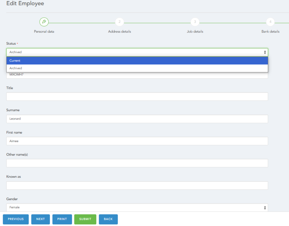This screenshot has height=226, width=289.
Task: Focus the First name field with Aimee
Action: [137, 141]
